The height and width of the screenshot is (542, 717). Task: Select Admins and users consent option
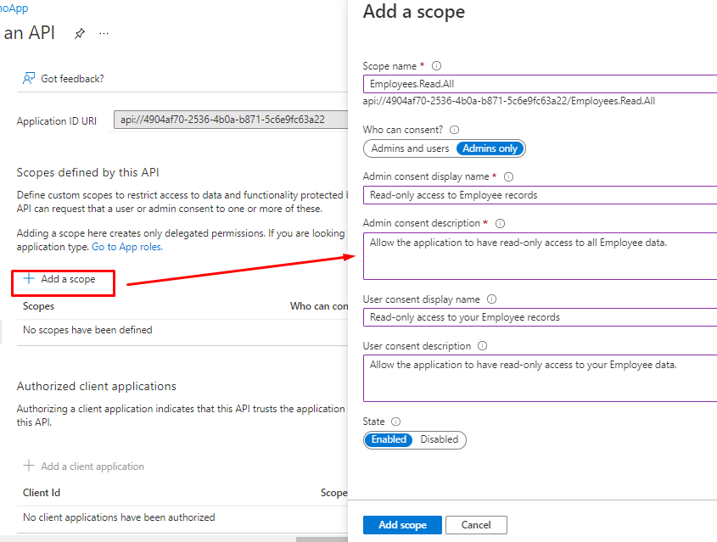(410, 148)
